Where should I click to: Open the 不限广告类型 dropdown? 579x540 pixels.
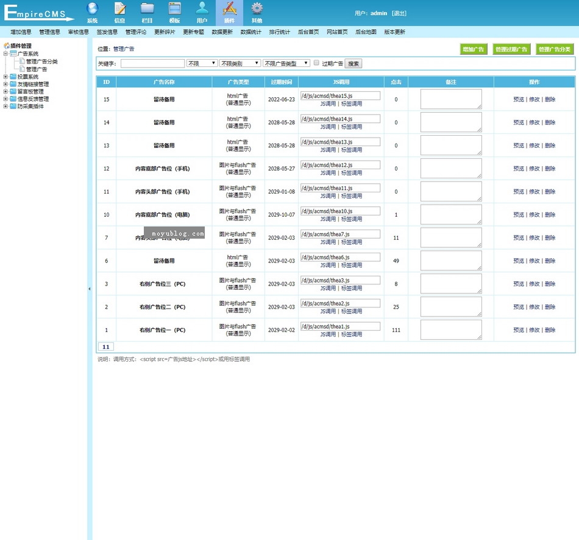point(286,63)
